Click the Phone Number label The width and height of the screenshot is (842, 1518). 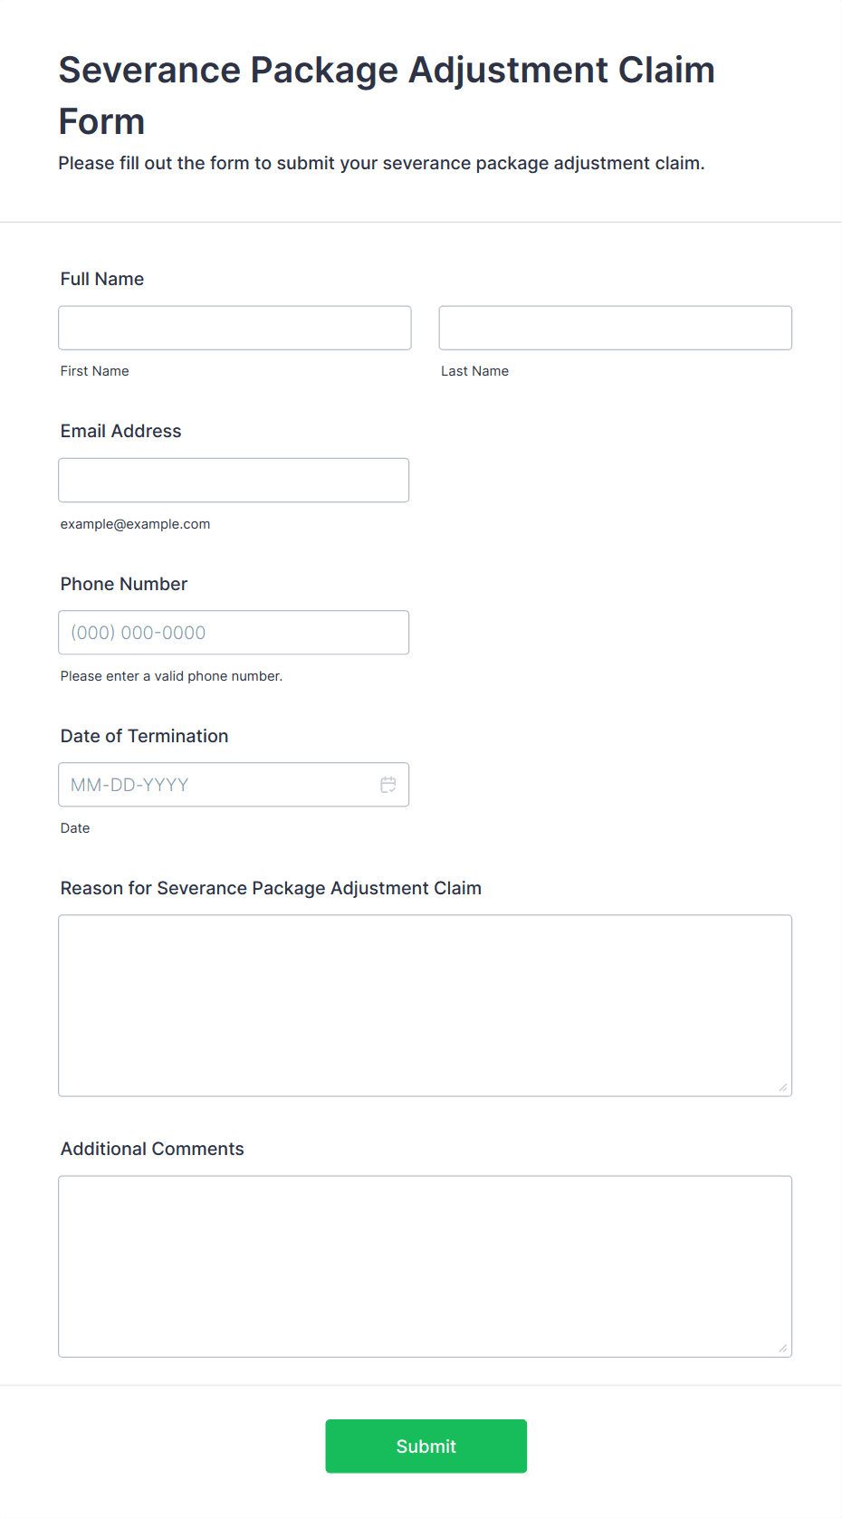tap(124, 584)
